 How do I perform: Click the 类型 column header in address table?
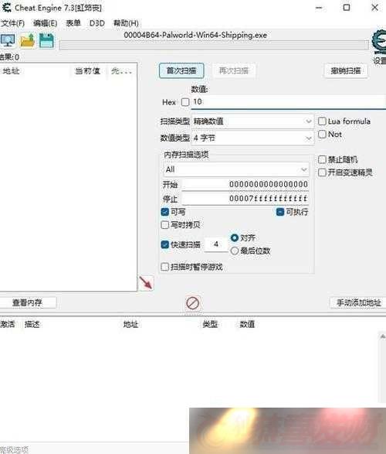pos(210,324)
